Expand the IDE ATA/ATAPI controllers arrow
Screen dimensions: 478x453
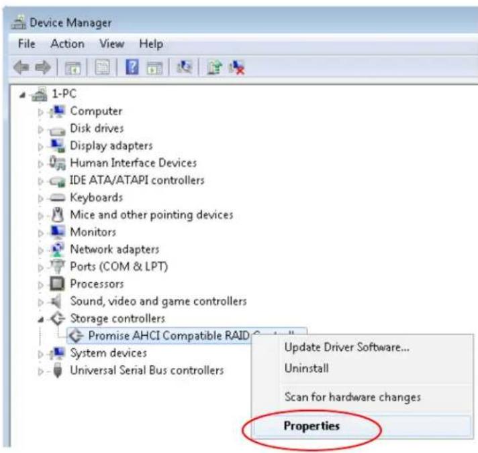(x=40, y=182)
